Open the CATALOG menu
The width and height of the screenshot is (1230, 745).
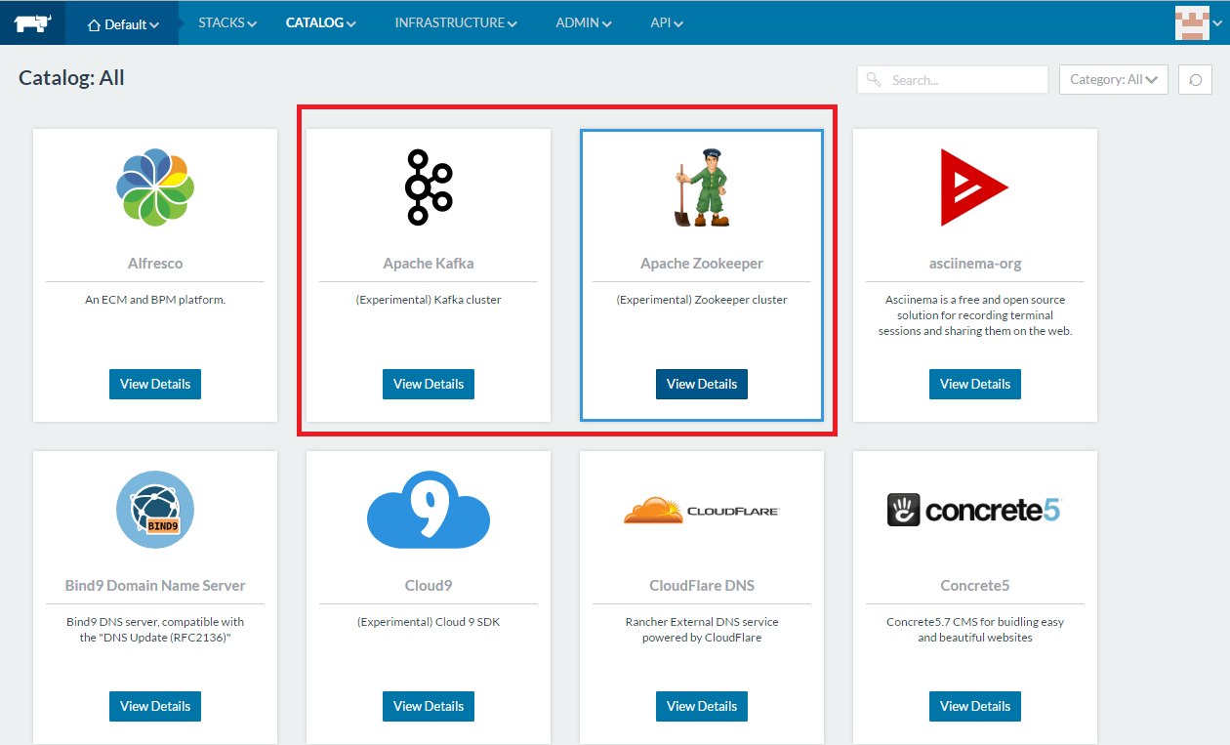[321, 22]
